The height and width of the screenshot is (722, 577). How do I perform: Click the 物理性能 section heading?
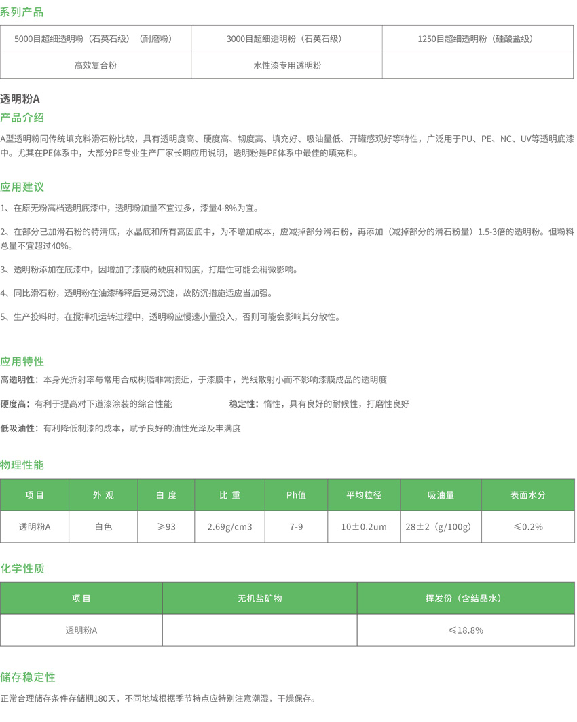click(x=22, y=465)
